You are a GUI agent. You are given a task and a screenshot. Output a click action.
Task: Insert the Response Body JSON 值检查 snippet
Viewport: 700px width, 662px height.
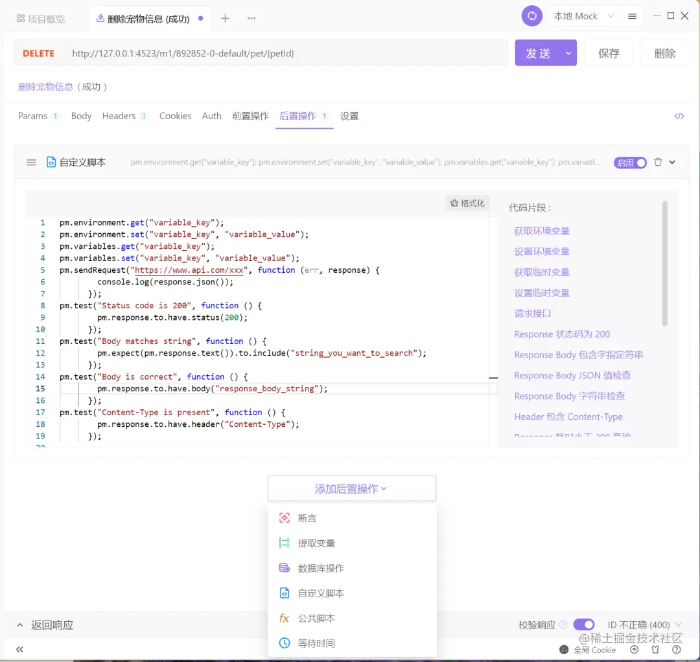pyautogui.click(x=572, y=375)
